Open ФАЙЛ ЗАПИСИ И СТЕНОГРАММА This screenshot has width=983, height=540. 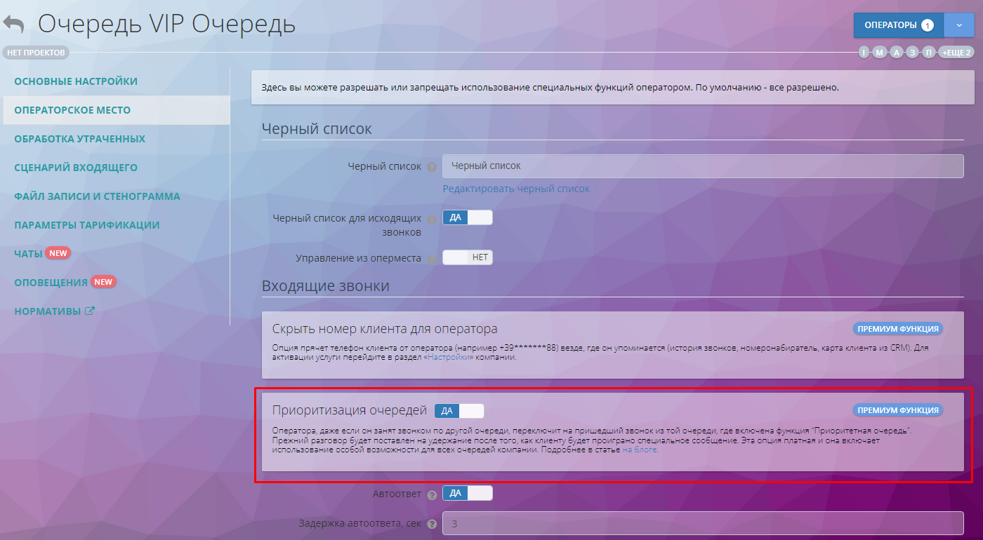point(97,196)
